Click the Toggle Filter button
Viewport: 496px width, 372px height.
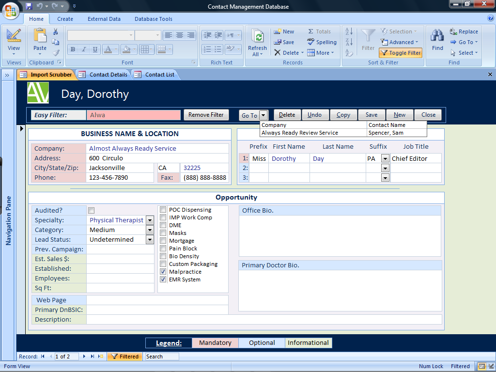[401, 53]
